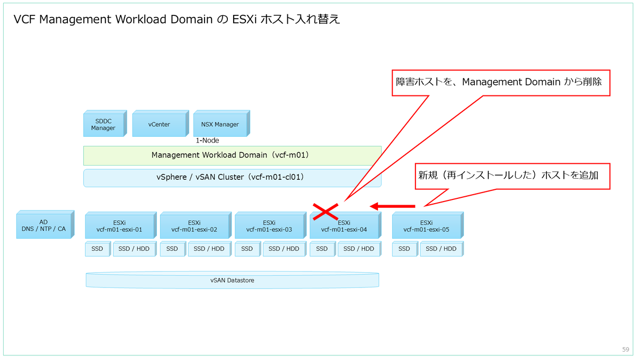This screenshot has width=636, height=358.
Task: Click the SSD box under vcf-m01-esxi-02
Action: [x=172, y=249]
